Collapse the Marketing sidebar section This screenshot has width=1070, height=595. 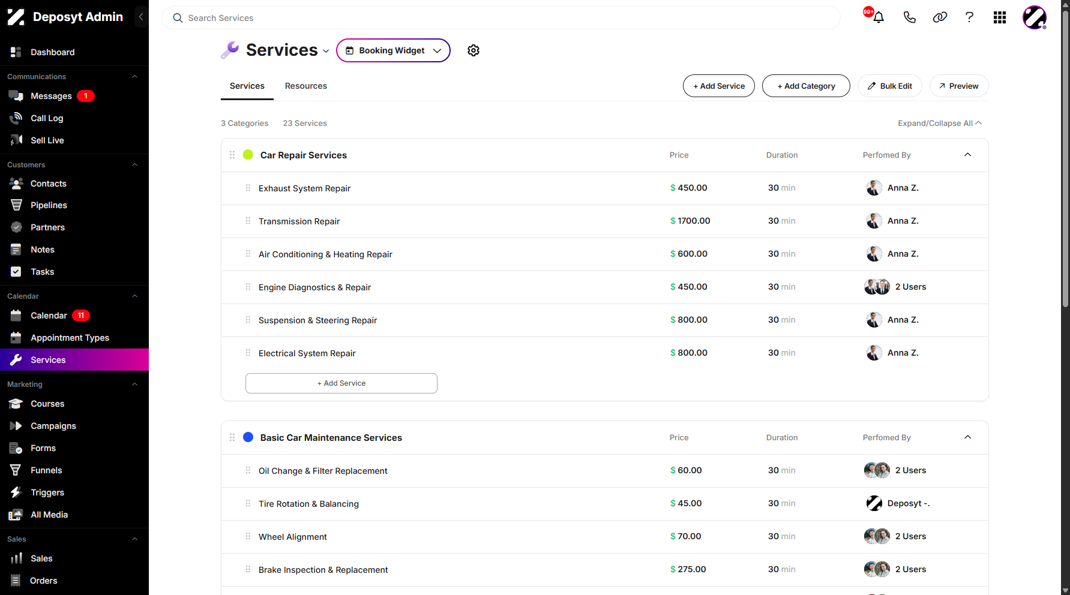click(x=135, y=384)
